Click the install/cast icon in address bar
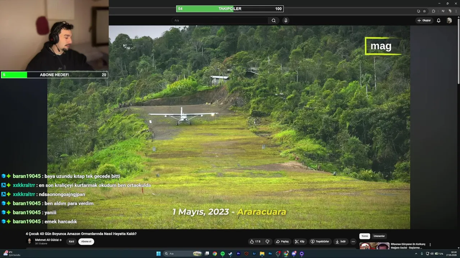 [x=419, y=11]
